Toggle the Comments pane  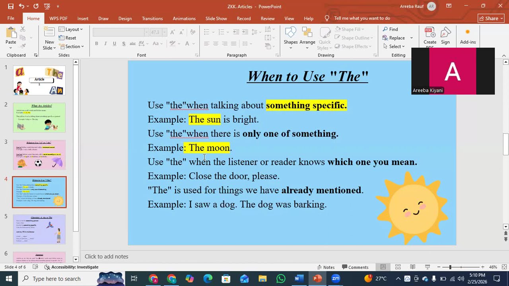coord(355,267)
